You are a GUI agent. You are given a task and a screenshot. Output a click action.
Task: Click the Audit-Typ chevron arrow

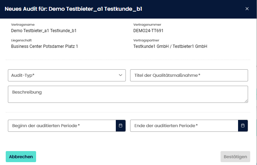tap(120, 75)
